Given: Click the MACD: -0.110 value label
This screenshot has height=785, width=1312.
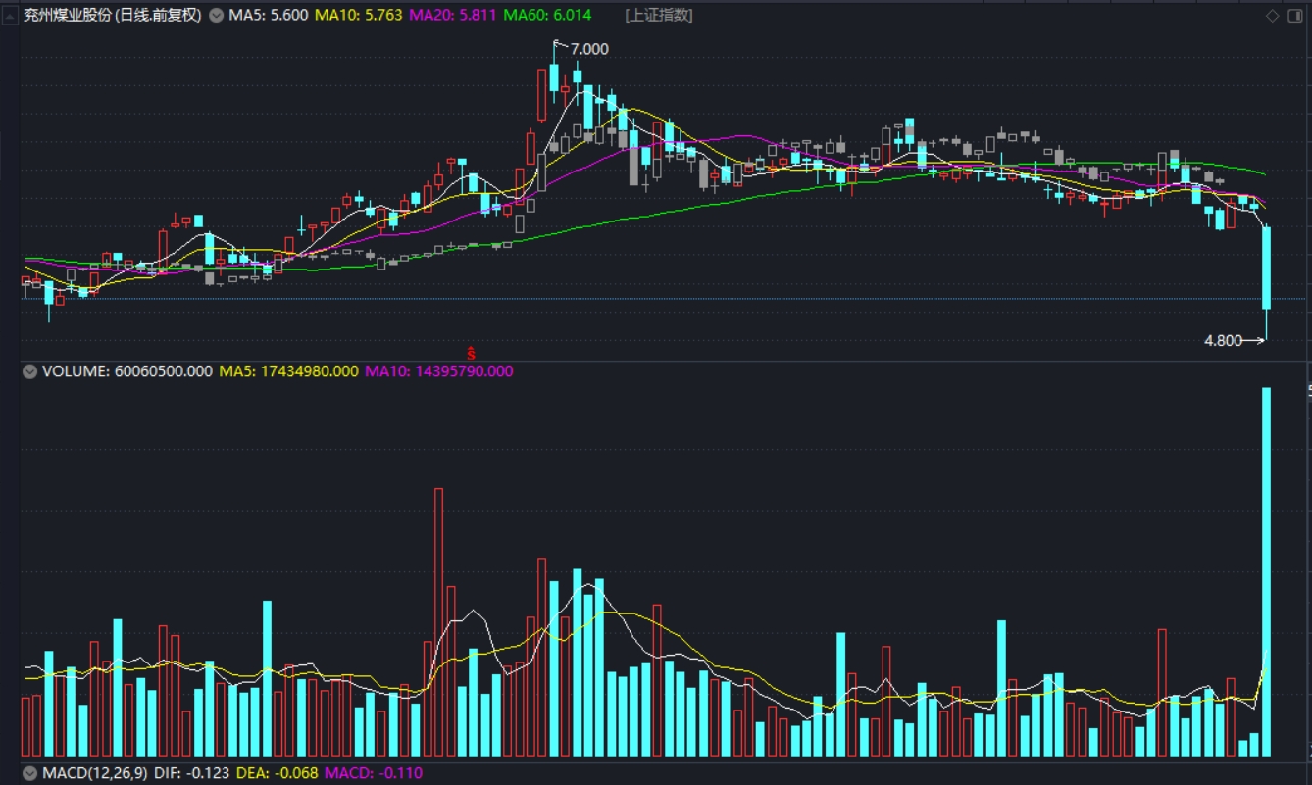Looking at the screenshot, I should 373,773.
